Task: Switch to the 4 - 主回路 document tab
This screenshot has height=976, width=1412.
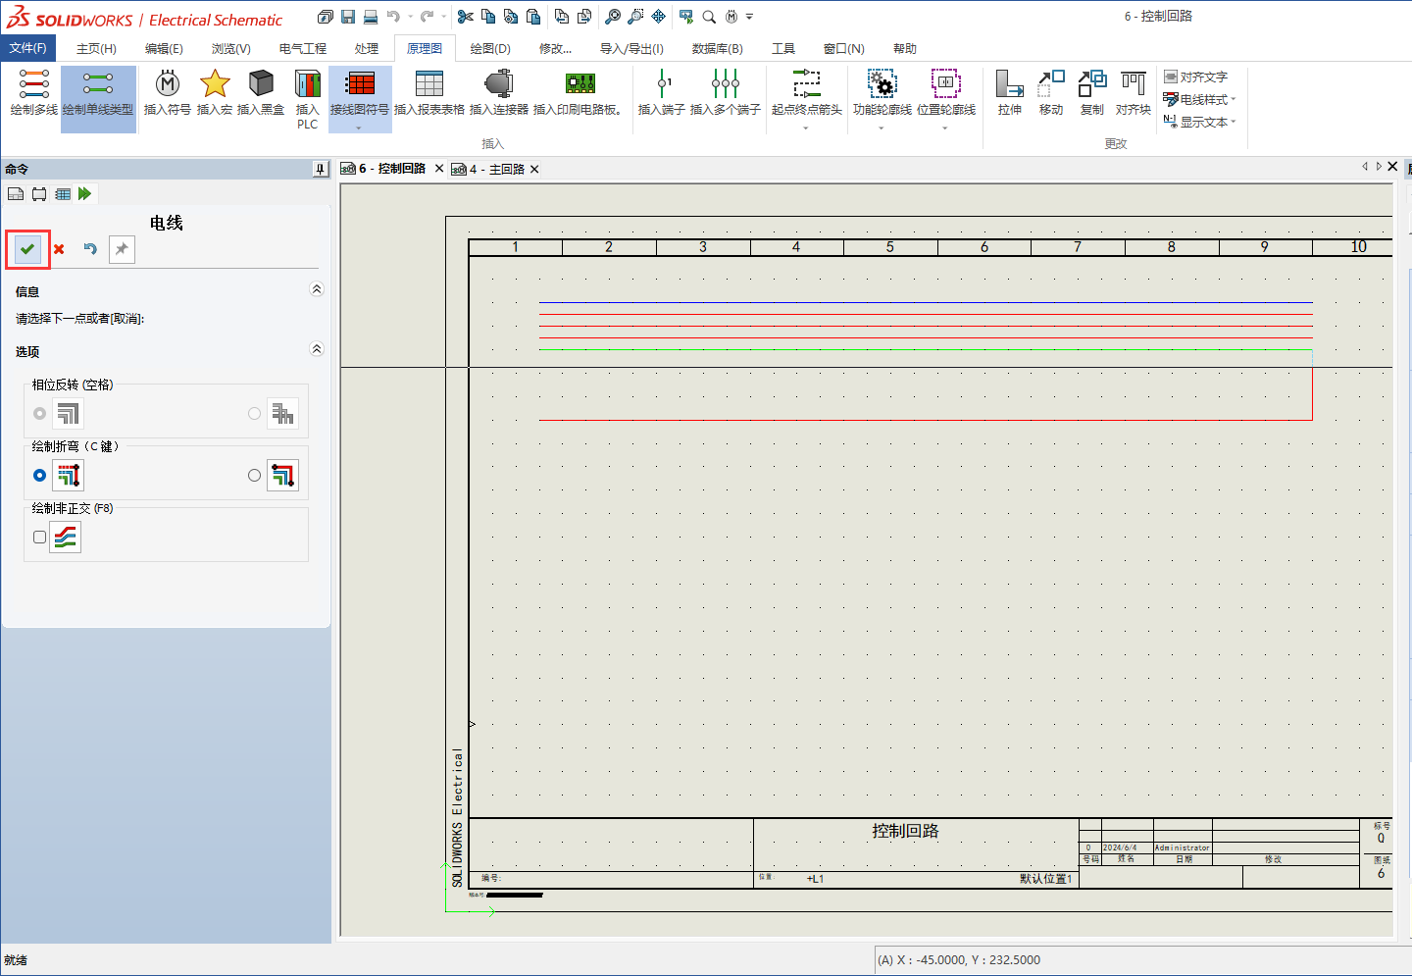Action: coord(498,169)
